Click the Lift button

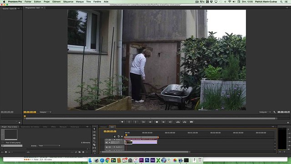pos(178,122)
